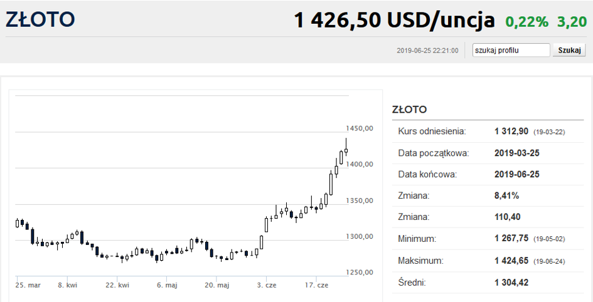The width and height of the screenshot is (593, 302).
Task: Click the green 0,22% change value
Action: 527,22
